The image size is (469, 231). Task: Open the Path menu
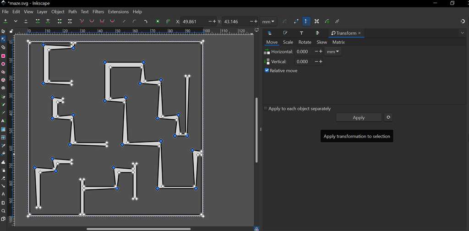click(72, 11)
